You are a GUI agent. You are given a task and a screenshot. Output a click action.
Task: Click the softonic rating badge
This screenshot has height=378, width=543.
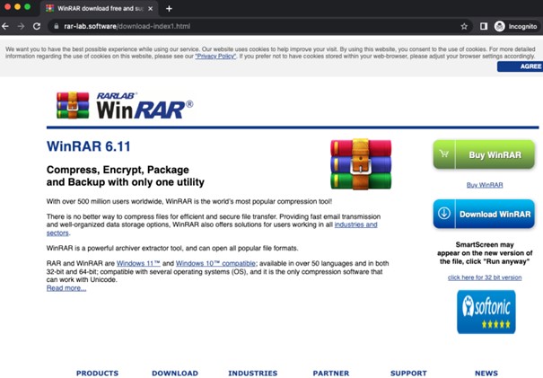(x=486, y=312)
